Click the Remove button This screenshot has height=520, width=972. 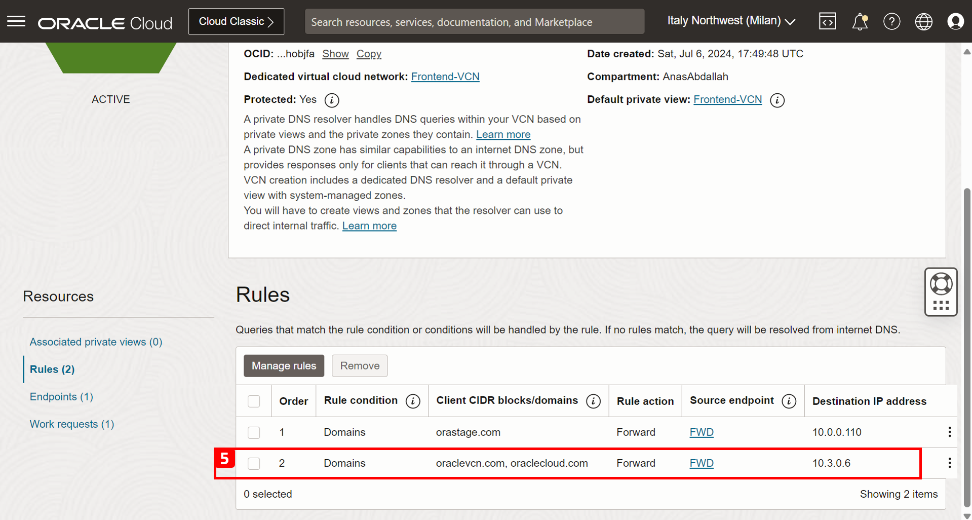point(360,366)
